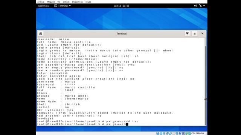Click the mouse integration indicator in status bar
This screenshot has height=135, width=241.
tap(186, 133)
